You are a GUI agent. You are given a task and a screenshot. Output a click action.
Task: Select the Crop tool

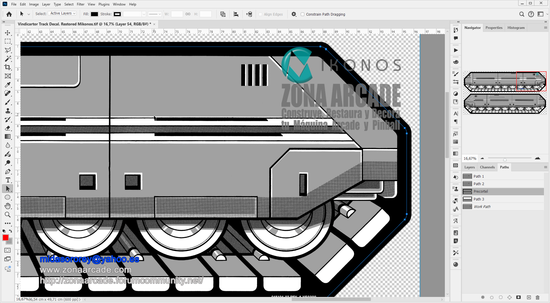[8, 67]
